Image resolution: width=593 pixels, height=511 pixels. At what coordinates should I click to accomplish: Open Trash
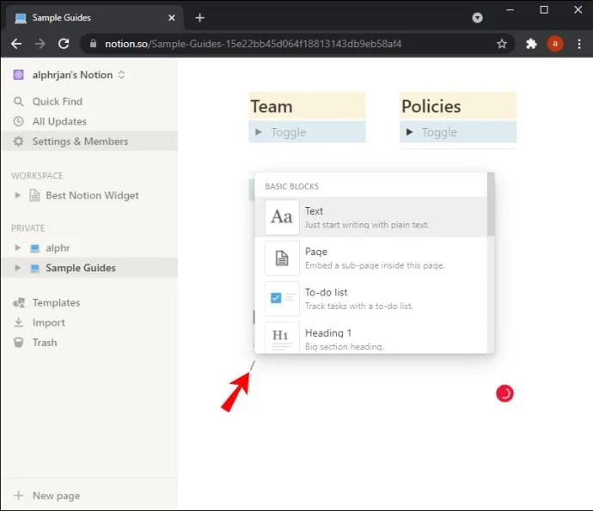[x=89, y=343]
